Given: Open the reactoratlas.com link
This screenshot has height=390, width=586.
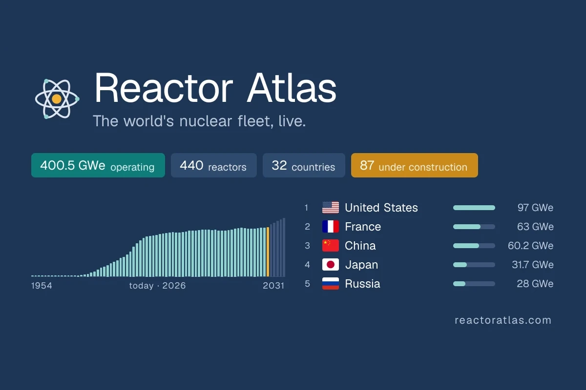Looking at the screenshot, I should point(503,320).
